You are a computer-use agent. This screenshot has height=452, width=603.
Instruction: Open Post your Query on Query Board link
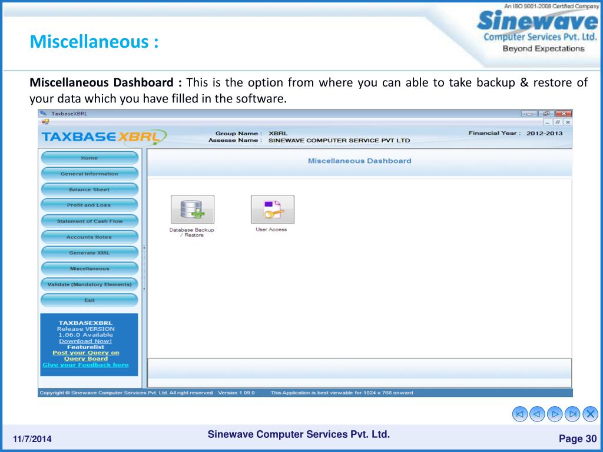(x=86, y=355)
